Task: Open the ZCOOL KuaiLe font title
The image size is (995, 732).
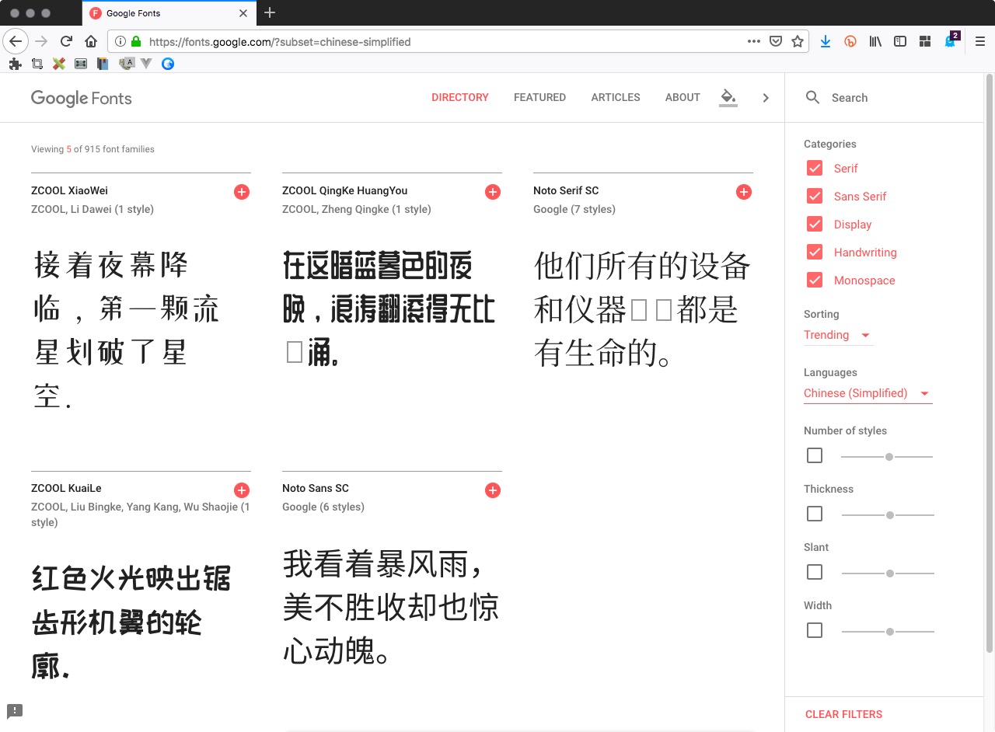Action: point(66,488)
